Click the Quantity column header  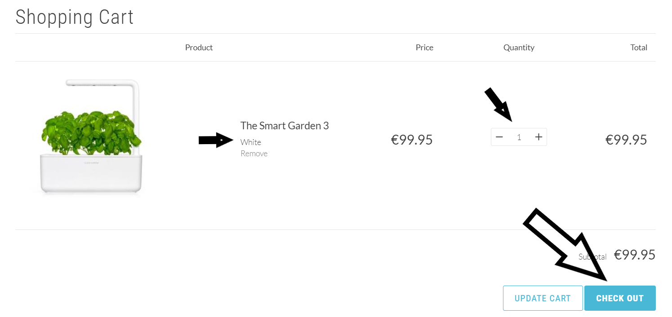tap(519, 48)
